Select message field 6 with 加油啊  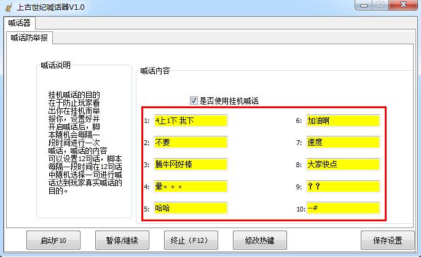tap(343, 121)
